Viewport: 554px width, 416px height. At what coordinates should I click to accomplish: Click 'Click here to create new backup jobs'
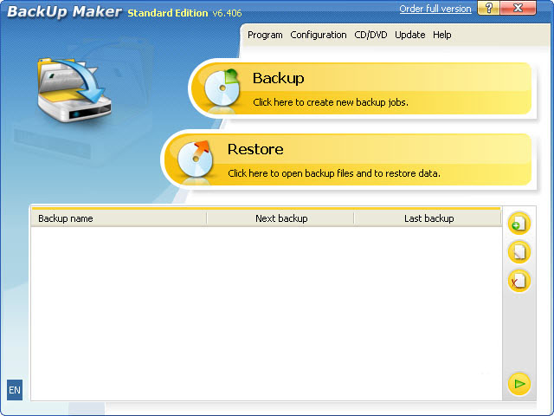tap(330, 102)
